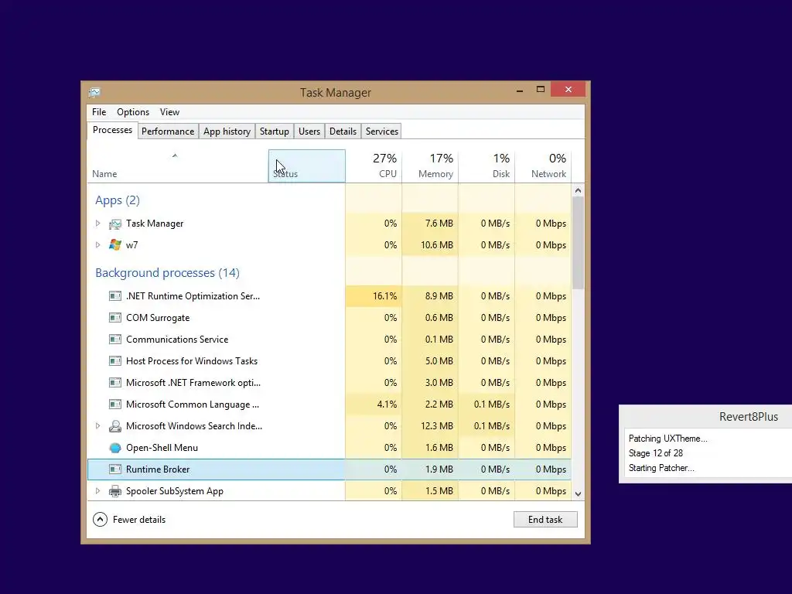
Task: Sort by the Name column header
Action: coord(177,166)
